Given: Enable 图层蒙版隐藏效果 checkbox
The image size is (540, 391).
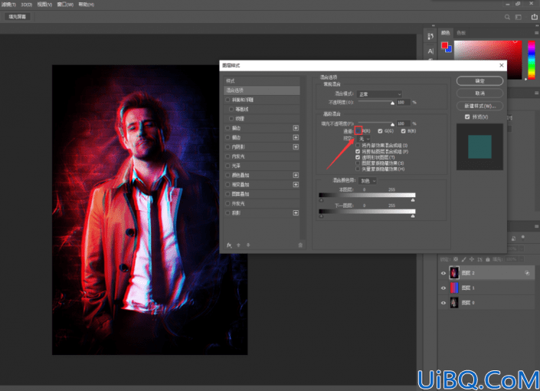Looking at the screenshot, I should click(x=358, y=163).
